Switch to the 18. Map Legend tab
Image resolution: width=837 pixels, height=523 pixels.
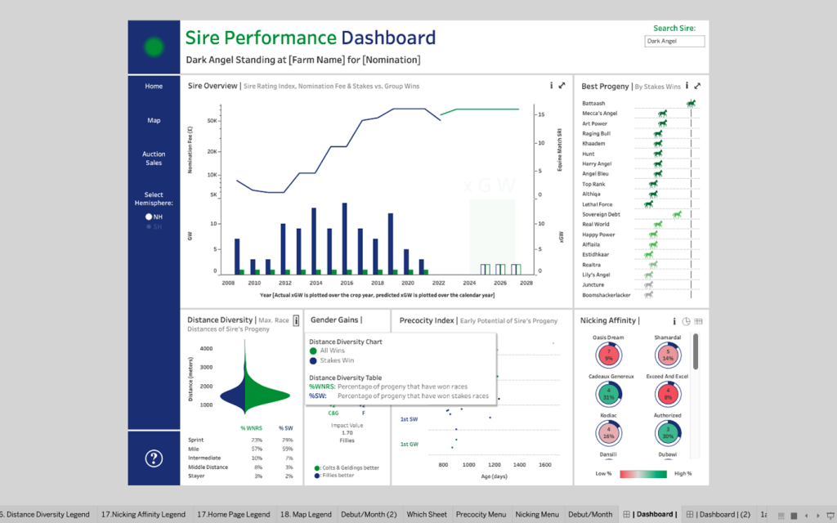306,514
